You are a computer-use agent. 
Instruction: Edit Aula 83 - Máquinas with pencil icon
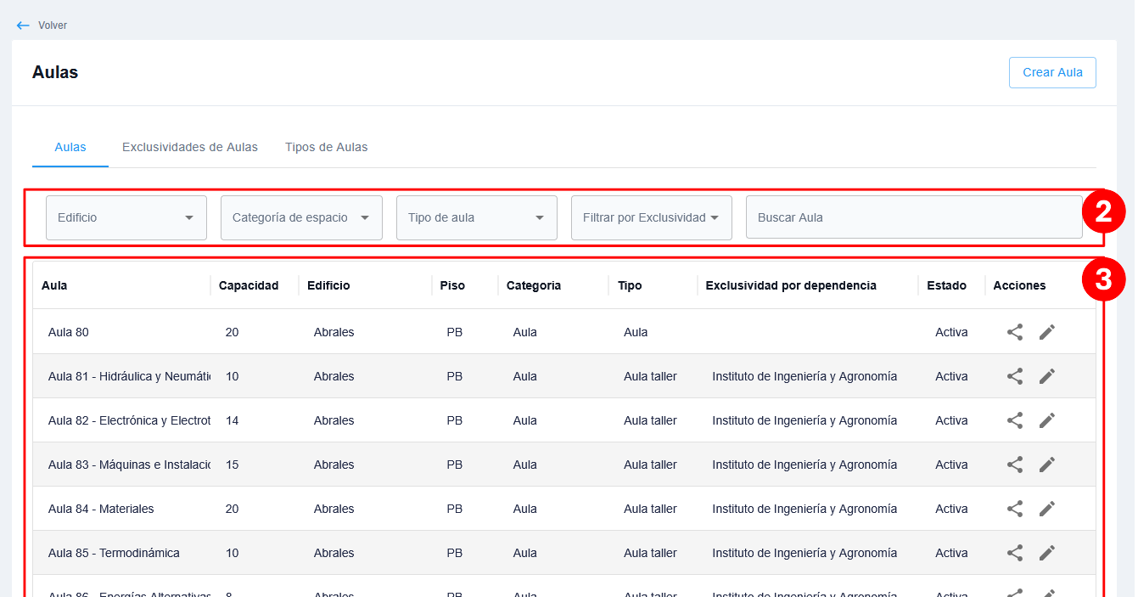point(1047,465)
